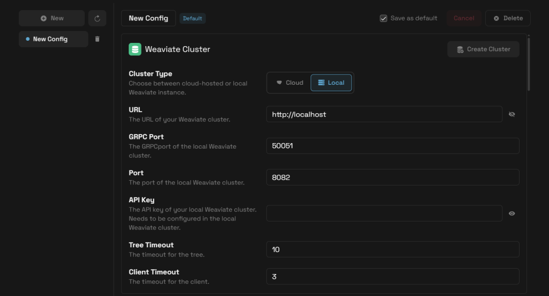
Task: Show API Key with eye icon
Action: tap(511, 213)
